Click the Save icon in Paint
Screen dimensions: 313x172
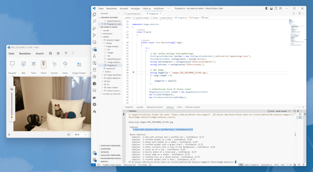50,53
